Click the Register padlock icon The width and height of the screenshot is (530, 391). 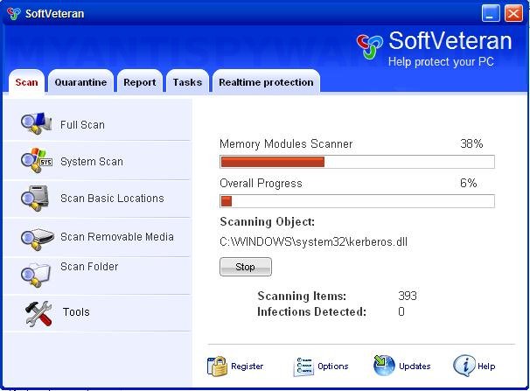(217, 366)
